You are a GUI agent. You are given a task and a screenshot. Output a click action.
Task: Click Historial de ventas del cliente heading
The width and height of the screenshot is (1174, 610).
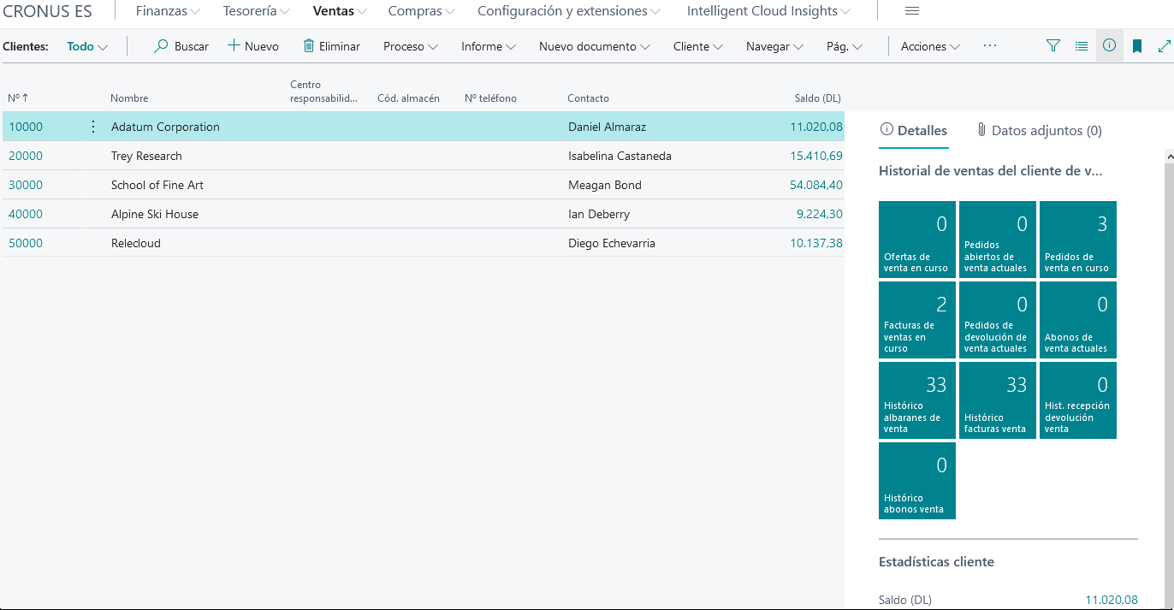990,170
